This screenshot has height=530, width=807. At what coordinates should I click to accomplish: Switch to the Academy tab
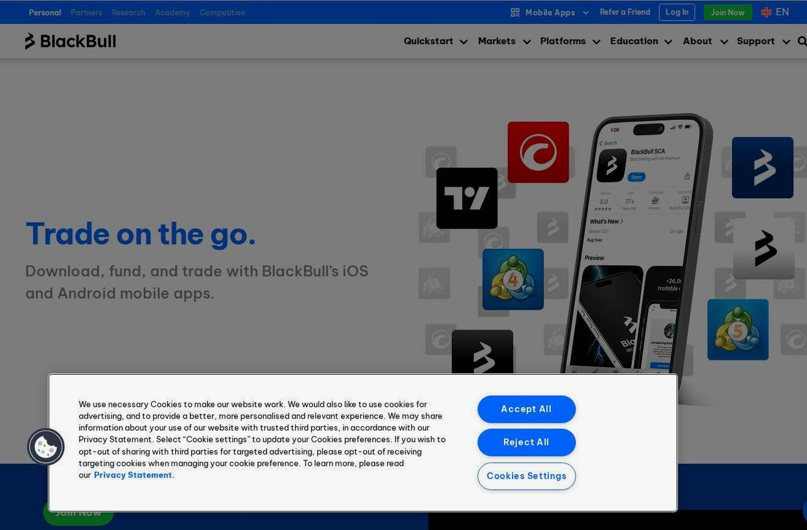(x=172, y=12)
